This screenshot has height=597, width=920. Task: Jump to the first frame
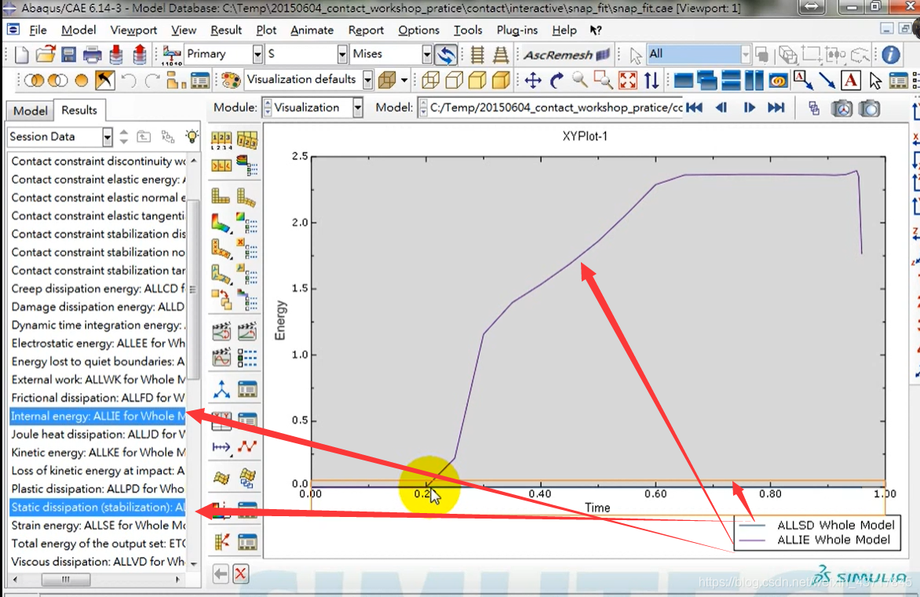click(x=694, y=108)
